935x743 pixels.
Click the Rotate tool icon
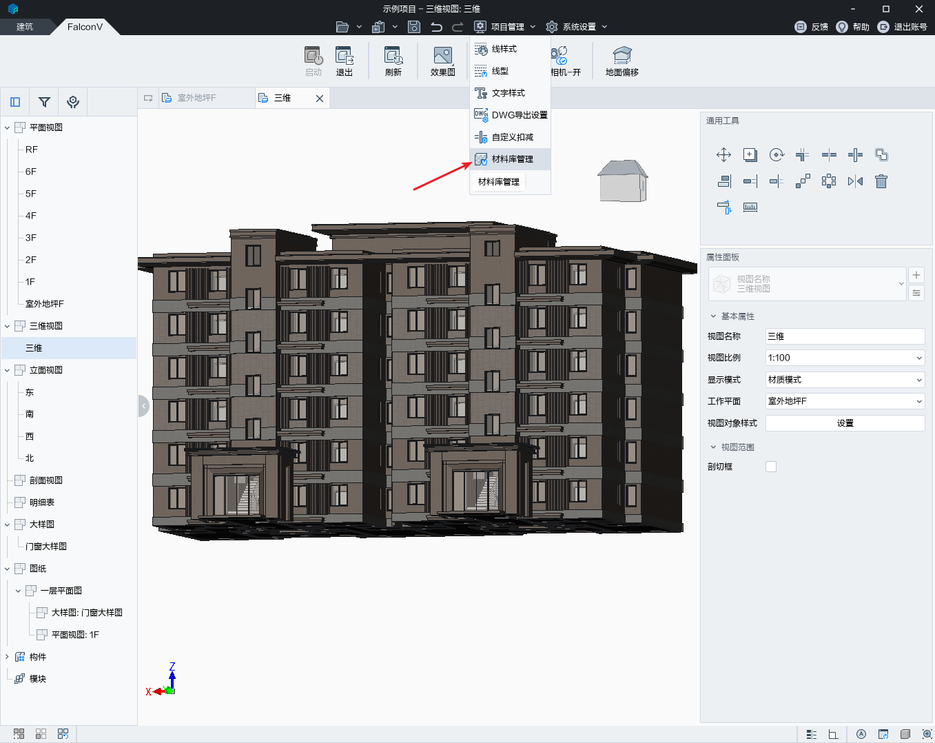point(777,155)
